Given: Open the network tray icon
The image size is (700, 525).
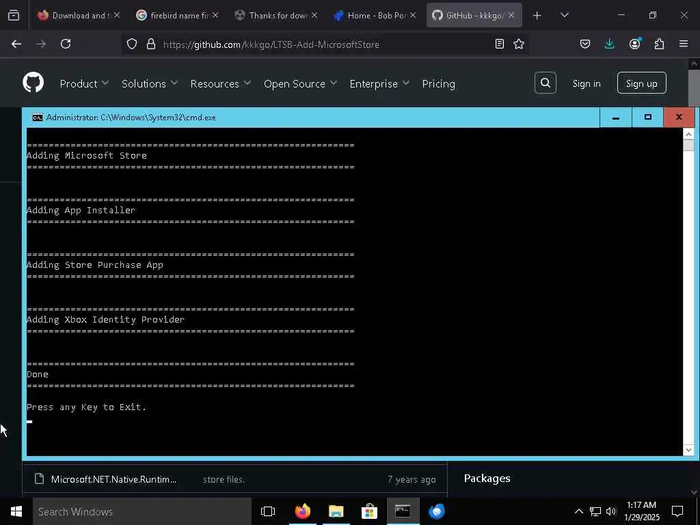Looking at the screenshot, I should [x=595, y=511].
